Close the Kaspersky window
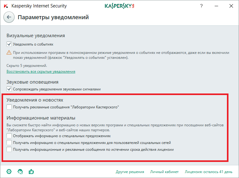This screenshot has width=239, height=178. coord(231,6)
